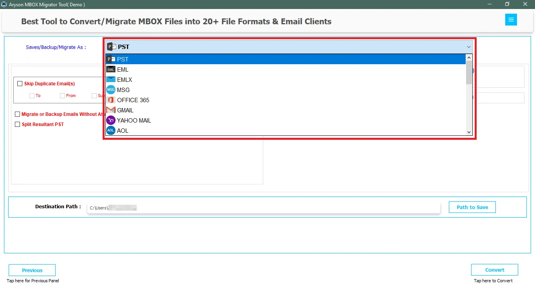The width and height of the screenshot is (535, 285).
Task: Enable Migrate or Backup Emails Without Attachments
Action: coord(17,114)
